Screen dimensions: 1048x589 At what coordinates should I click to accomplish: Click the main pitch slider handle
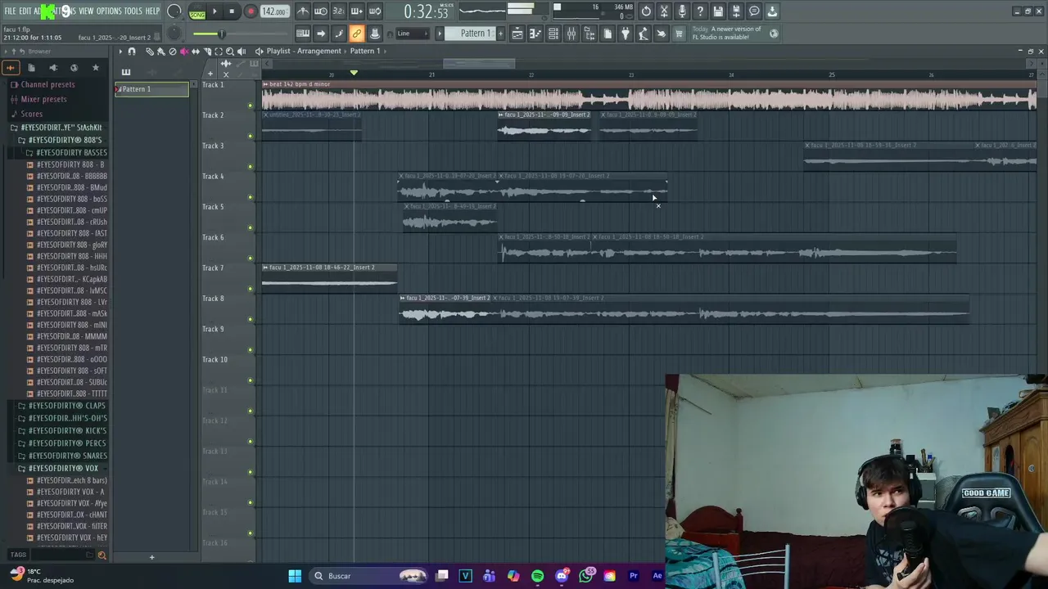point(220,34)
